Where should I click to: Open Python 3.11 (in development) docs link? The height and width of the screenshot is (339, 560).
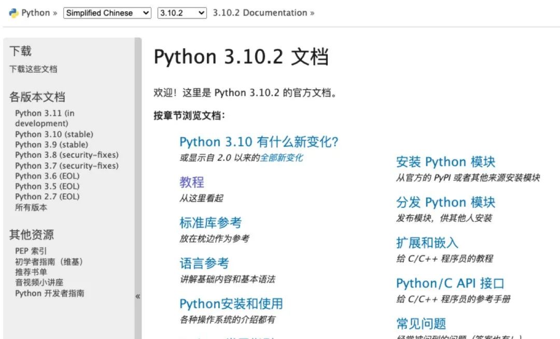(45, 118)
